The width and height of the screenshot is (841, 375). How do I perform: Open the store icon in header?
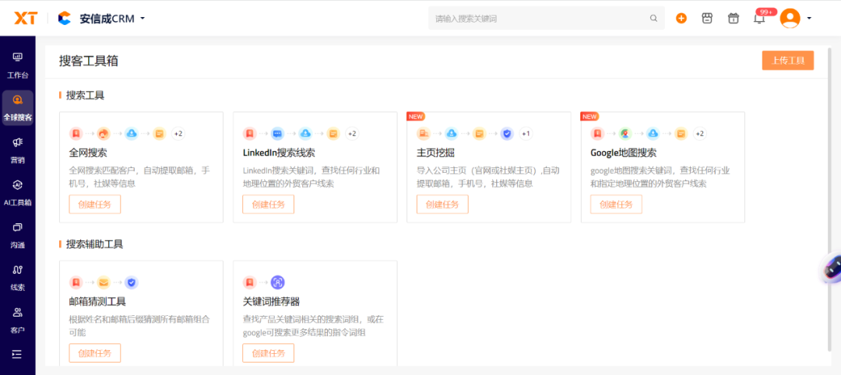point(707,18)
